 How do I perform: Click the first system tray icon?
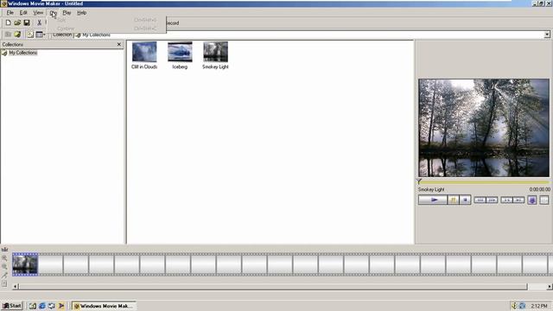514,306
